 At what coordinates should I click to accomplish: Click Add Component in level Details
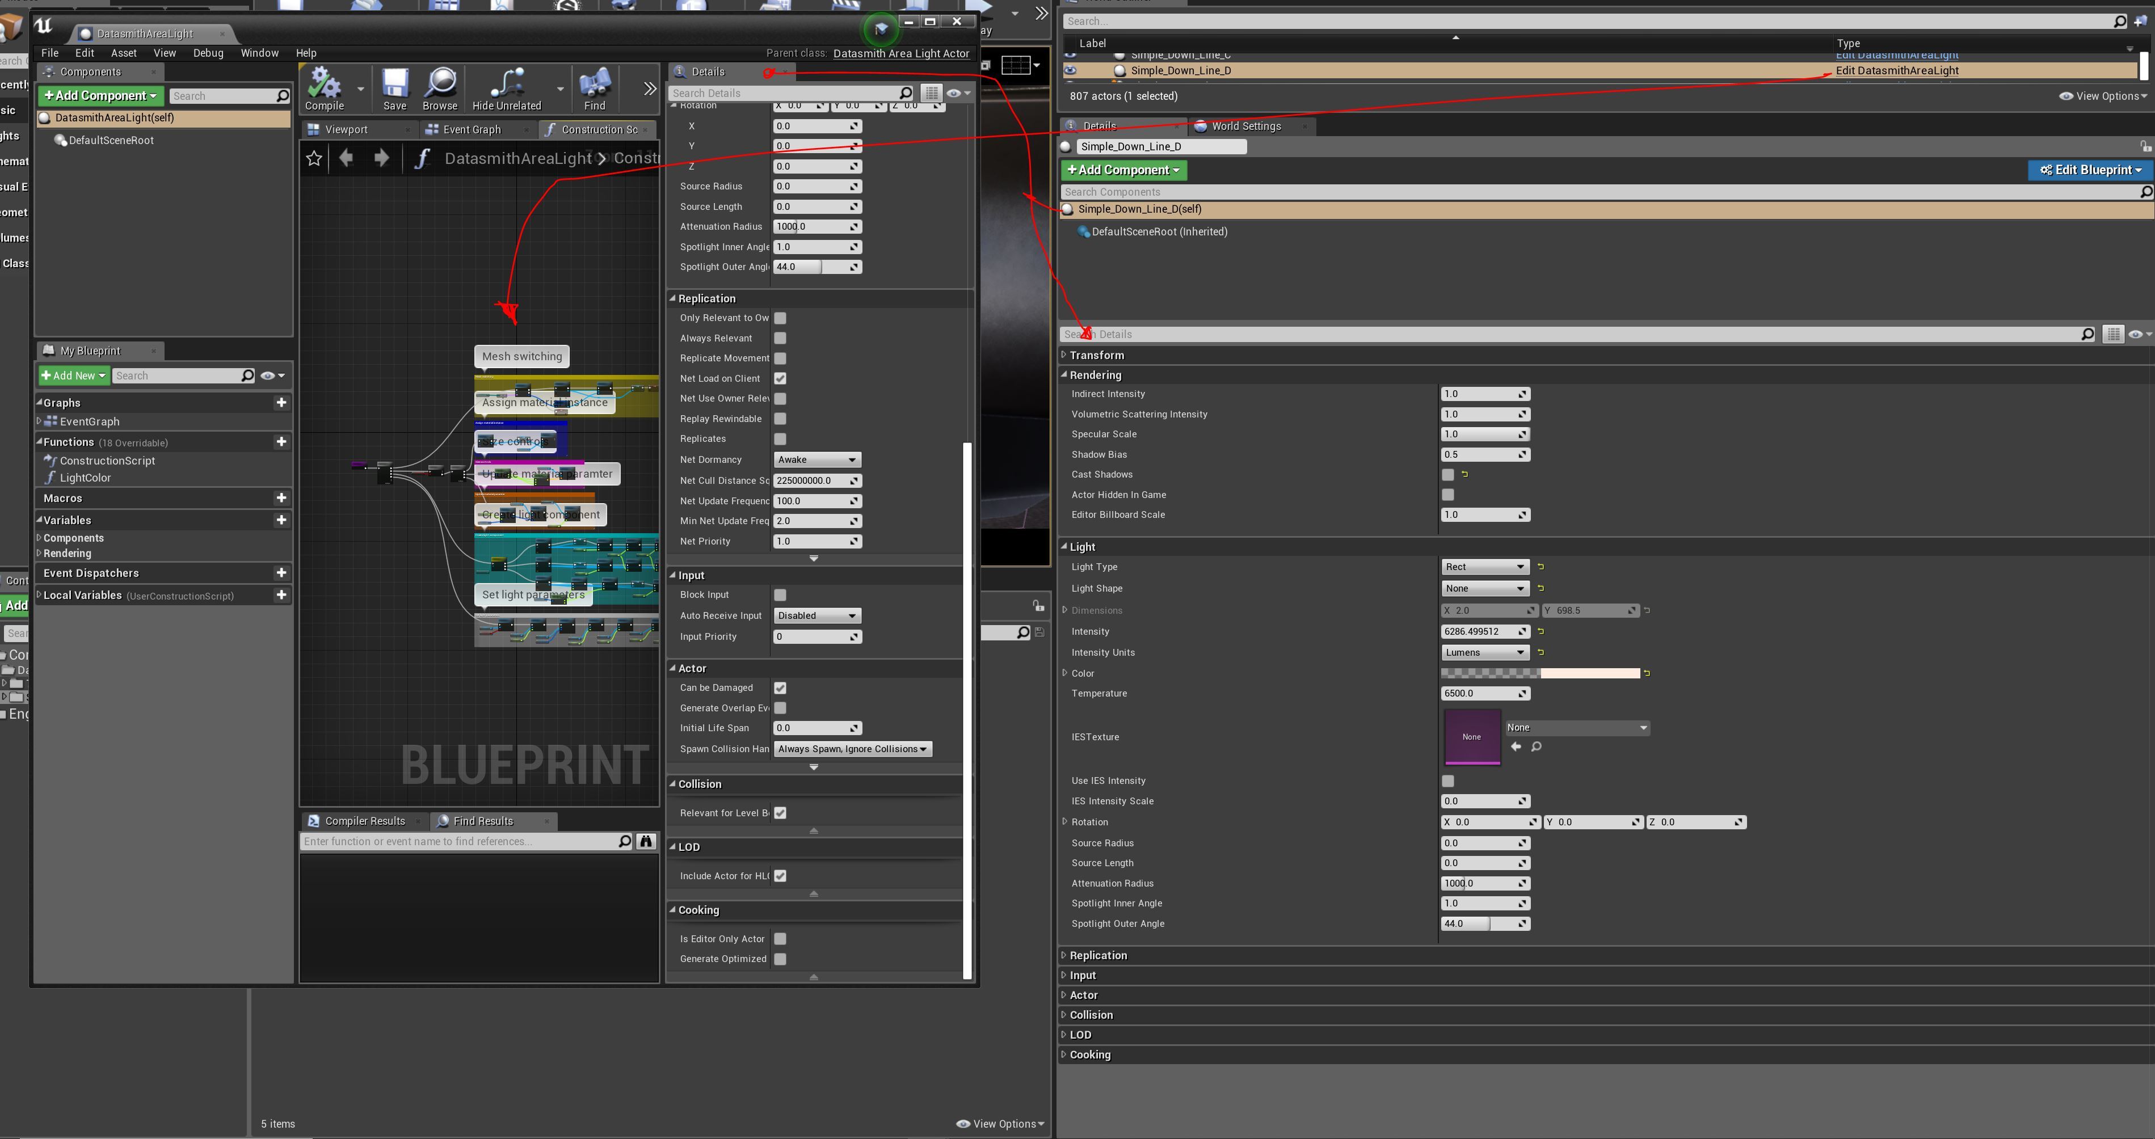1123,170
